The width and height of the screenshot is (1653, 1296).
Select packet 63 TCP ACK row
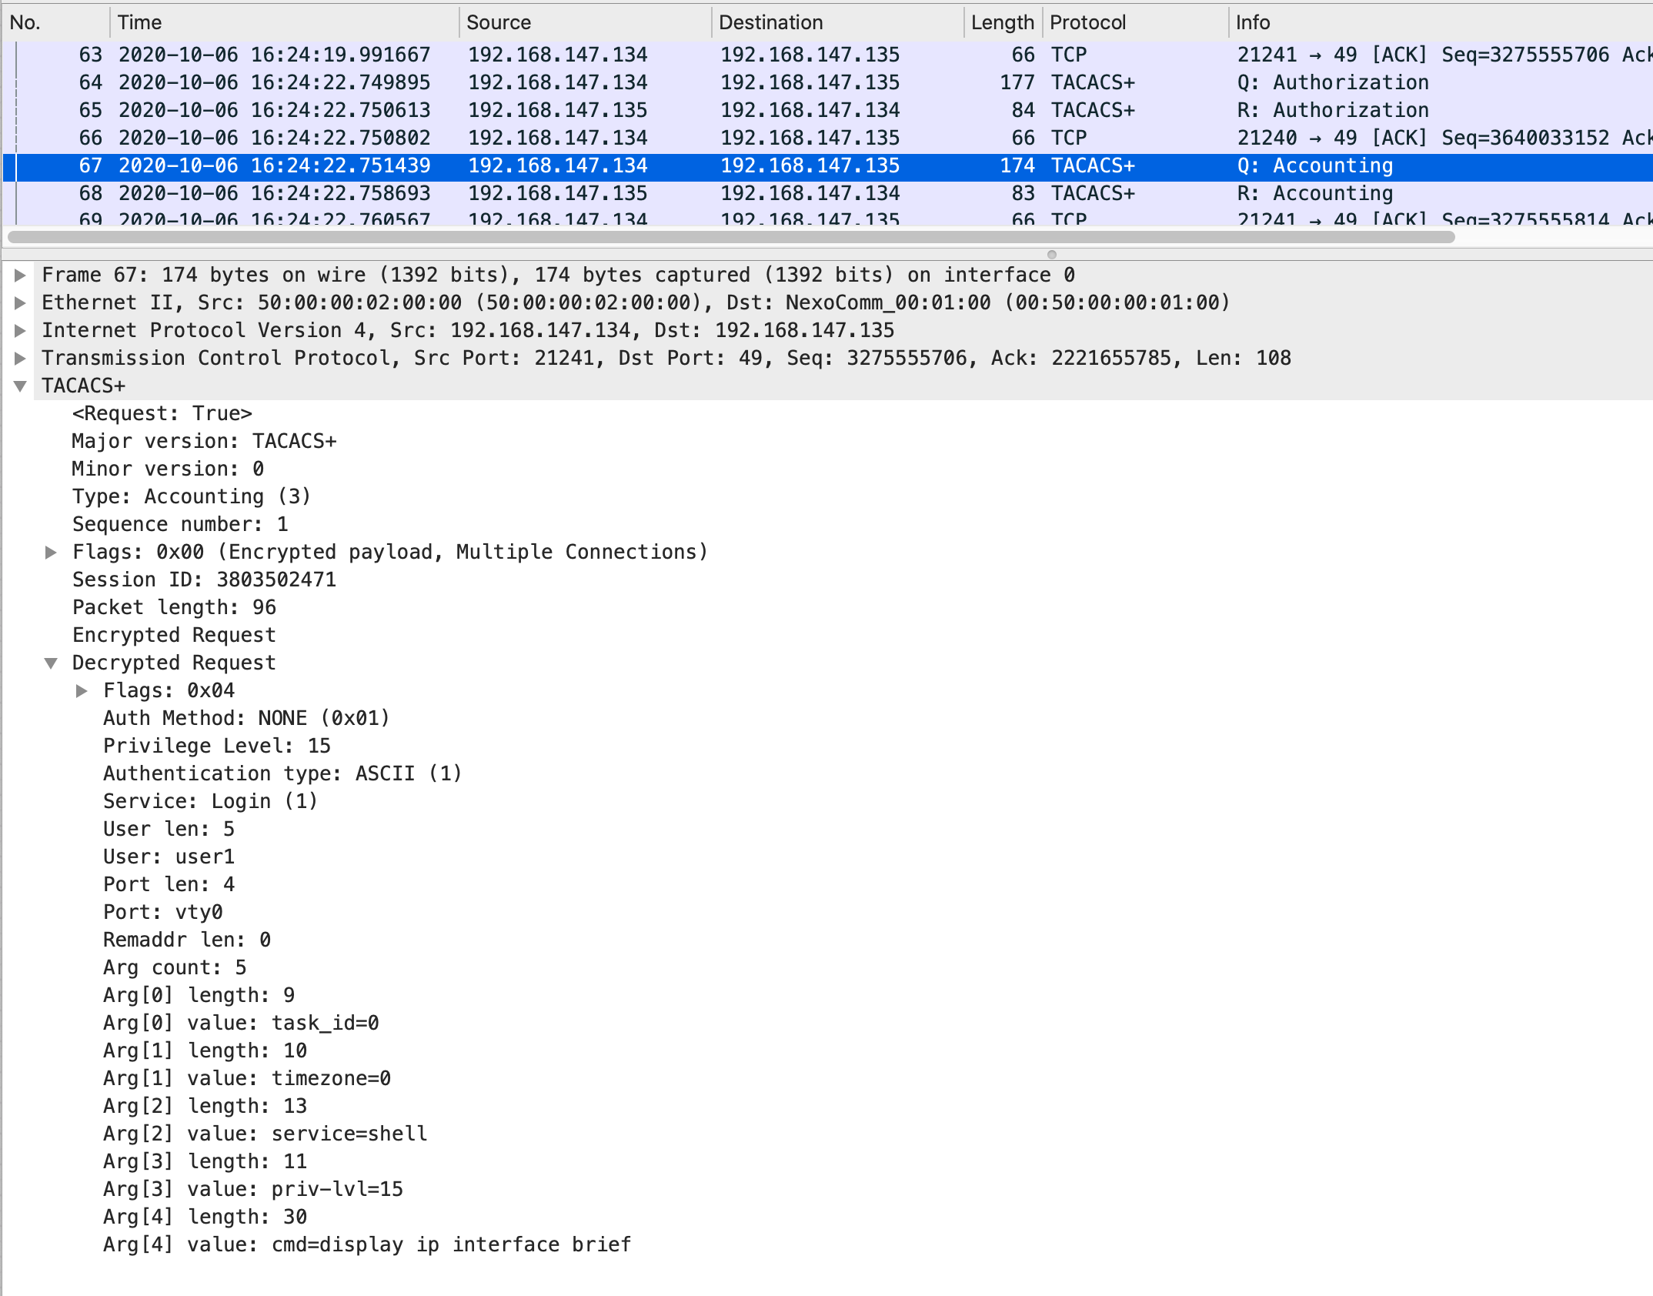pyautogui.click(x=770, y=55)
